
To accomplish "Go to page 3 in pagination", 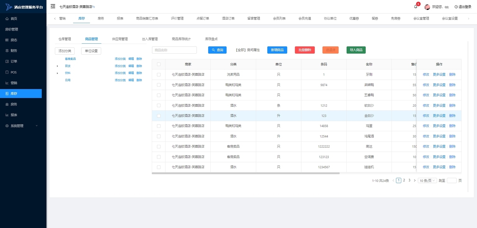I will pyautogui.click(x=409, y=180).
